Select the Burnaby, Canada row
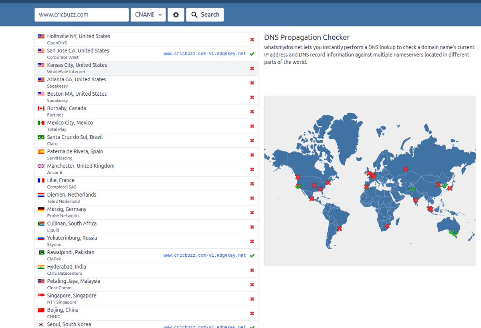This screenshot has height=328, width=481. [146, 112]
